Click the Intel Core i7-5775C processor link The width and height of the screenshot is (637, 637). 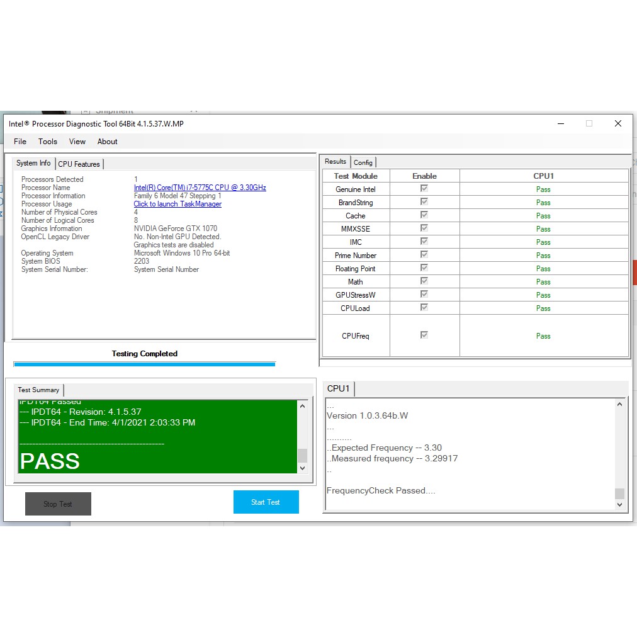click(x=200, y=188)
